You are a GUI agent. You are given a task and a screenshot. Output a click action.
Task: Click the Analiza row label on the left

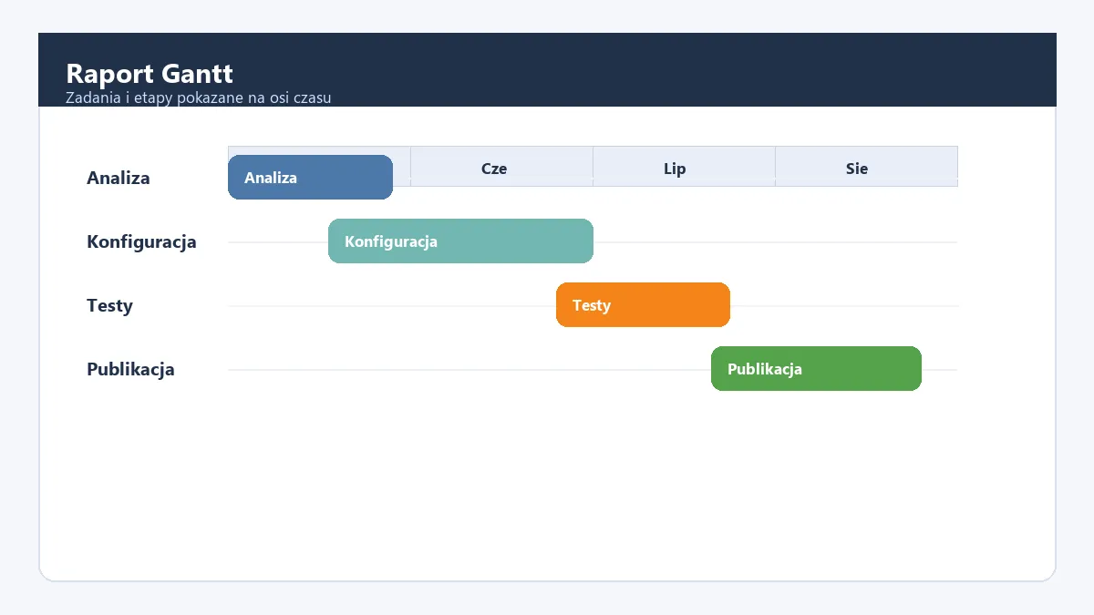pos(119,178)
